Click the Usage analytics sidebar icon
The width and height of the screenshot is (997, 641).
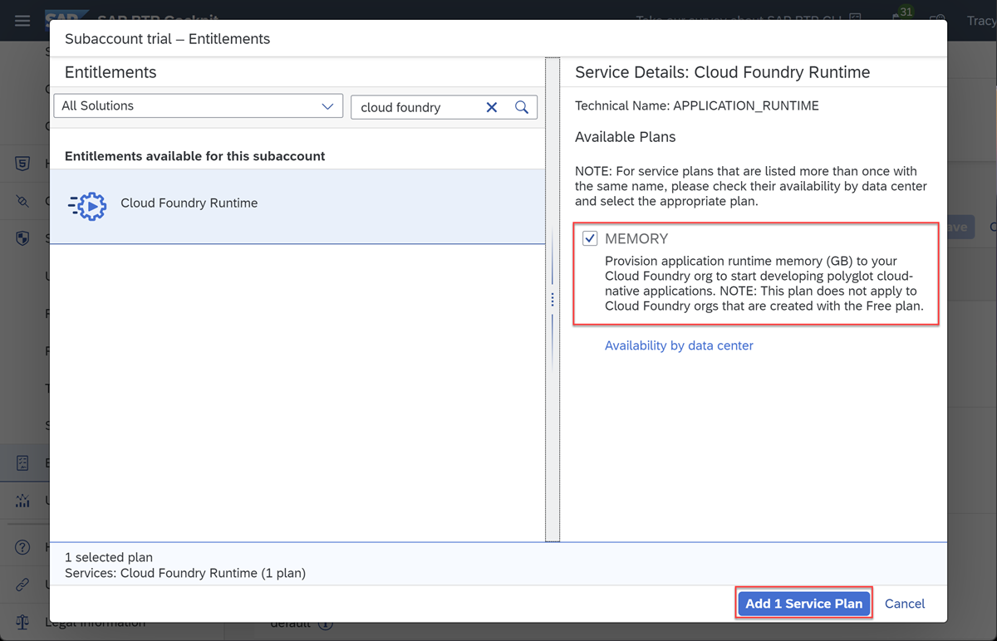coord(22,501)
